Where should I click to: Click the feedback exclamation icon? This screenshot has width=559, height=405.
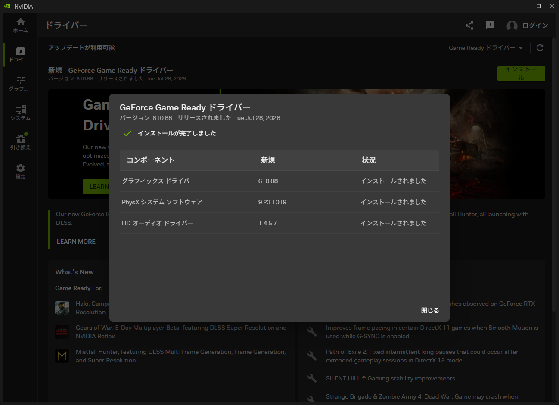tap(490, 25)
